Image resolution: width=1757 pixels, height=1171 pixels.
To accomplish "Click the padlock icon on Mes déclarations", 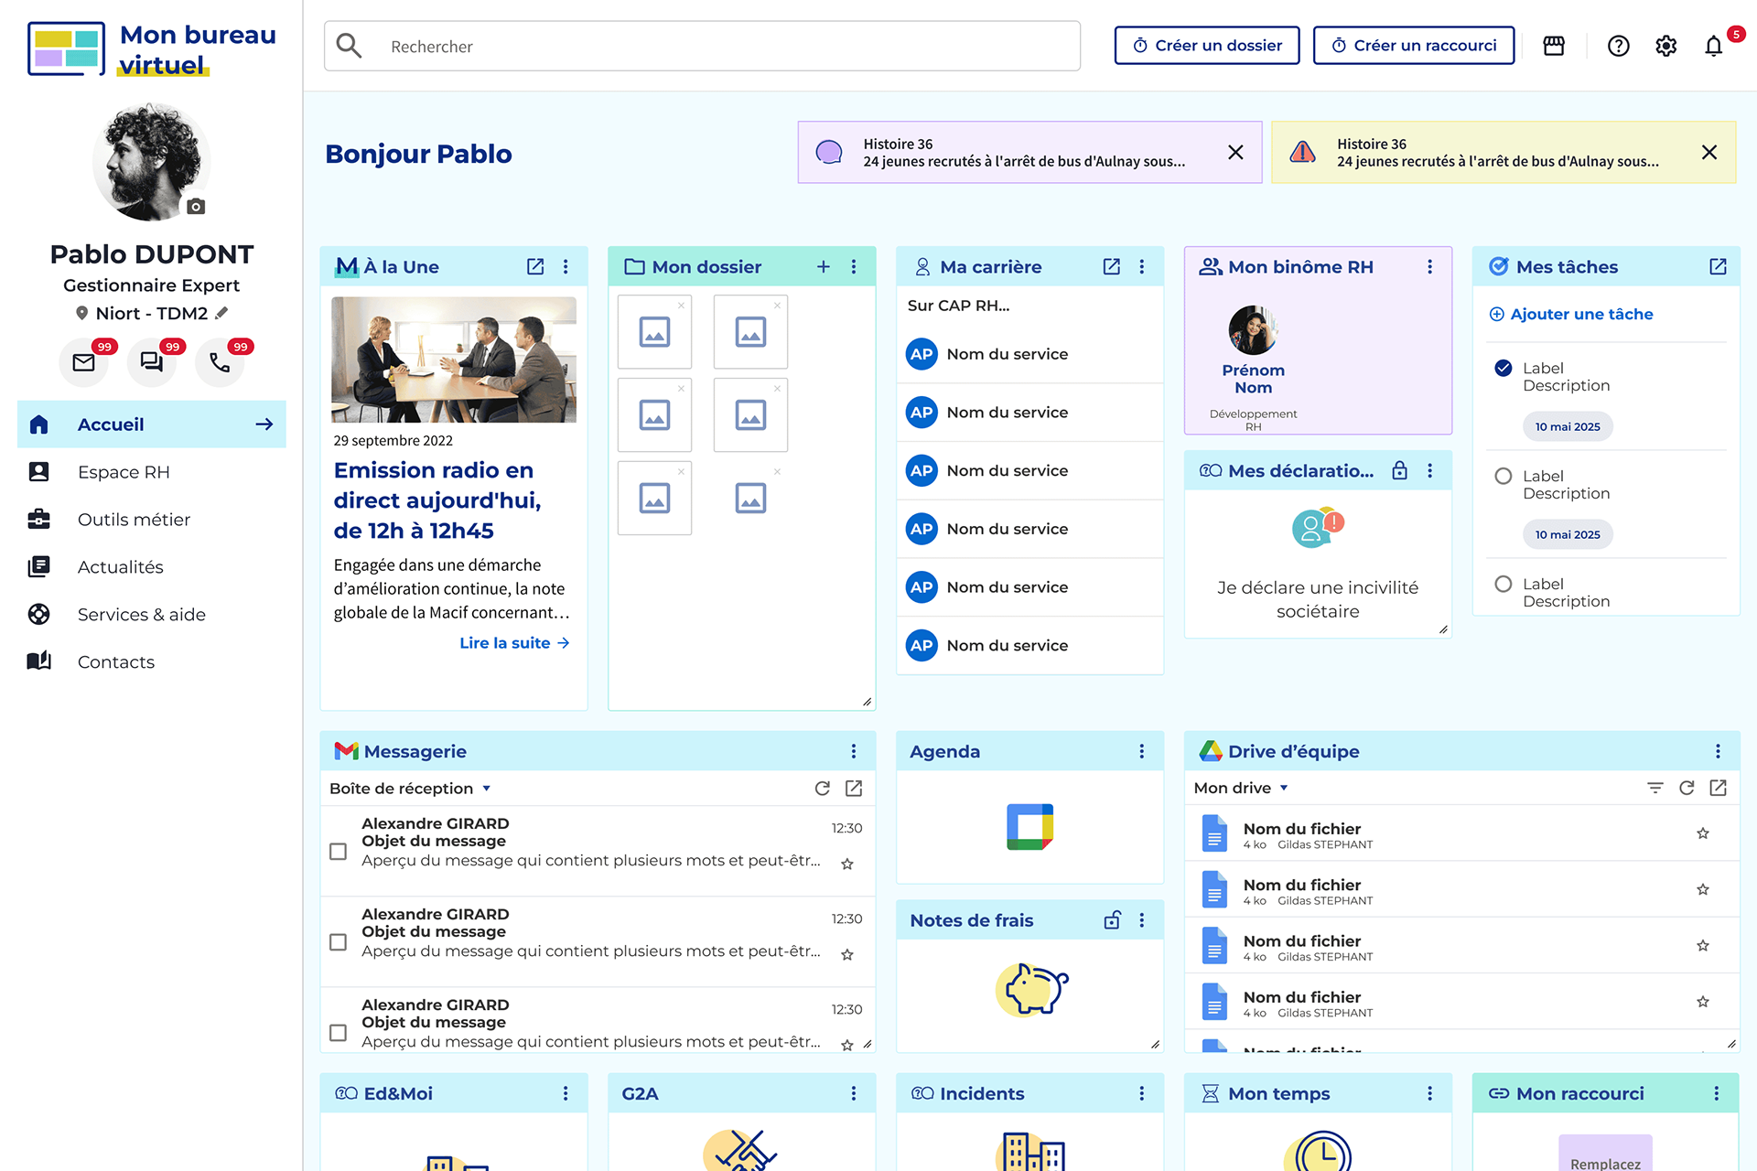I will pos(1399,471).
